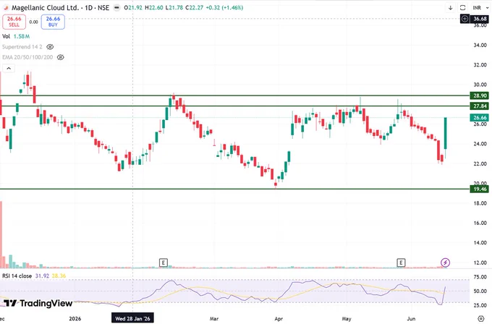Click the RSI value 31.92
Image resolution: width=492 pixels, height=324 pixels.
[x=42, y=276]
